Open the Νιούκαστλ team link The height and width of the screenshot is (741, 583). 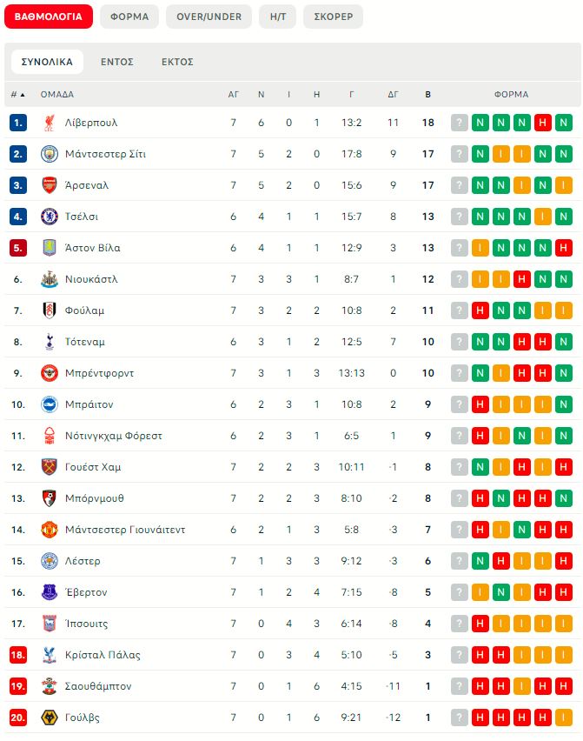(90, 279)
